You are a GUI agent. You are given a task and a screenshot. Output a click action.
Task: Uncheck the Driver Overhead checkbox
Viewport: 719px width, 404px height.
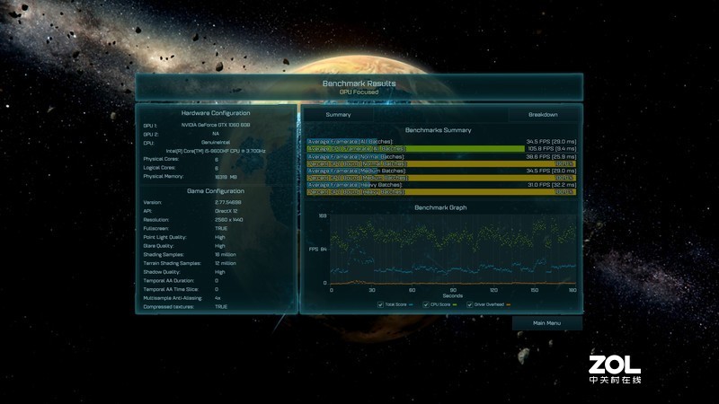coord(468,305)
